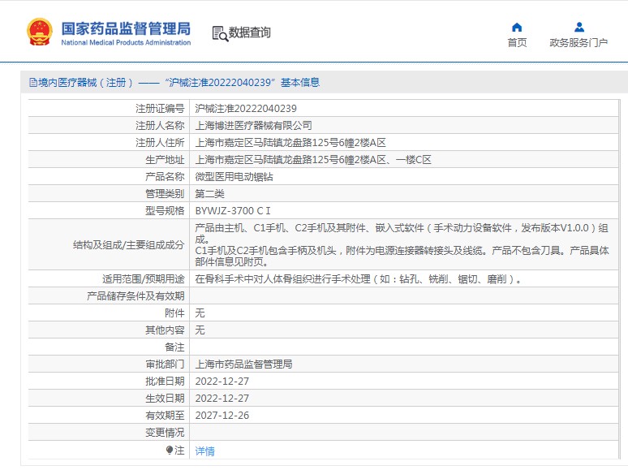Click the 产品名称 row label
The image size is (628, 470).
click(x=165, y=177)
